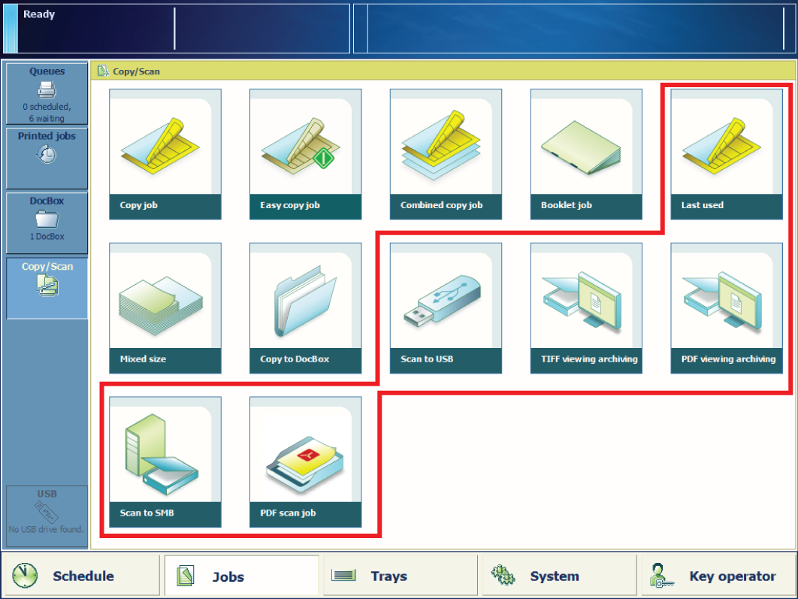Viewport: 798px width, 599px height.
Task: Select the Mixed size template
Action: tap(165, 308)
